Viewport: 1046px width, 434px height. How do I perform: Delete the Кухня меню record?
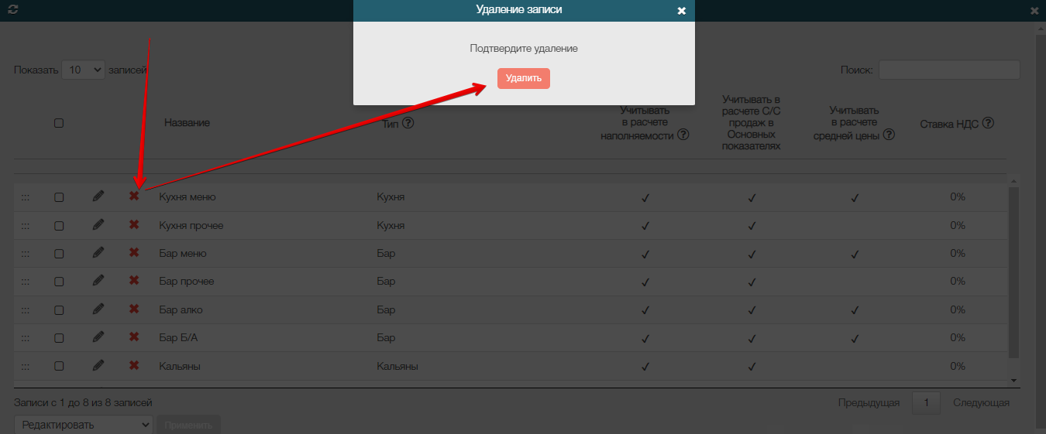(x=134, y=196)
